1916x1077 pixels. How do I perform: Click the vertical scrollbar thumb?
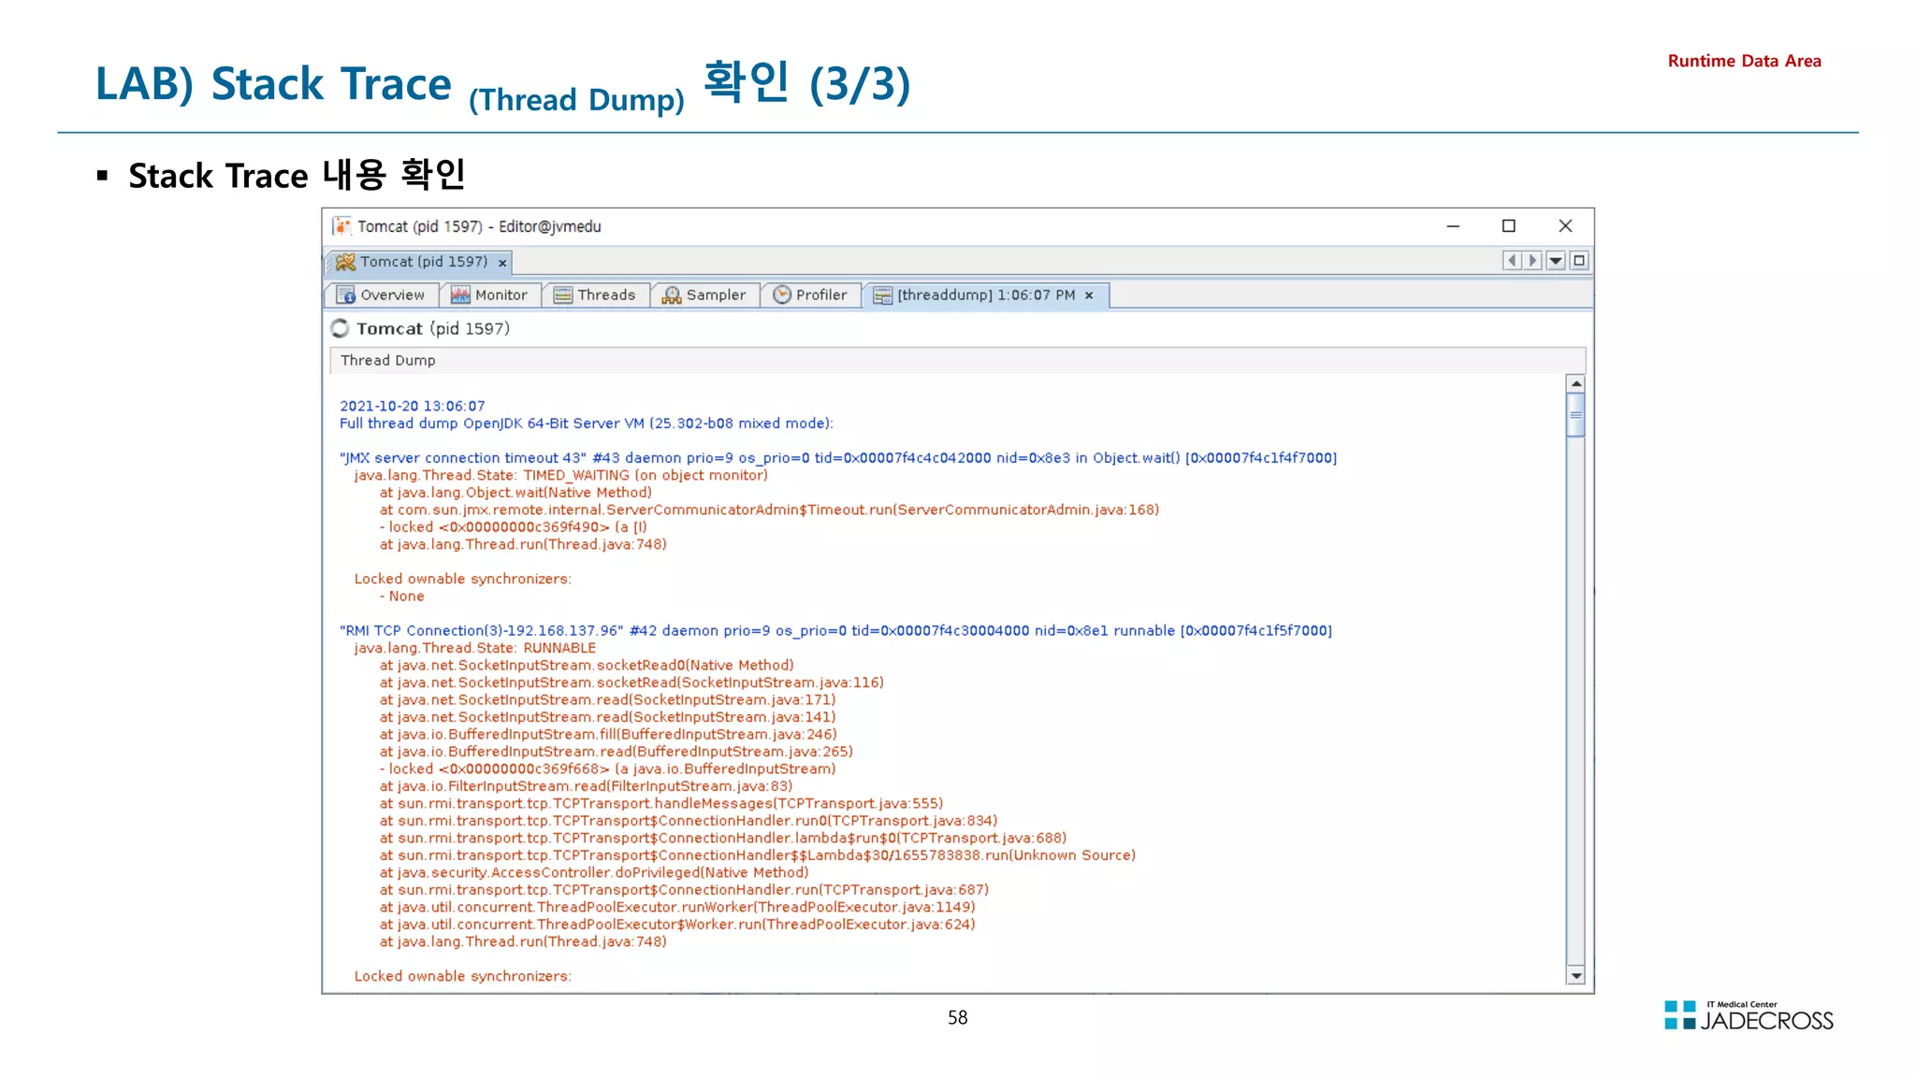tap(1576, 415)
